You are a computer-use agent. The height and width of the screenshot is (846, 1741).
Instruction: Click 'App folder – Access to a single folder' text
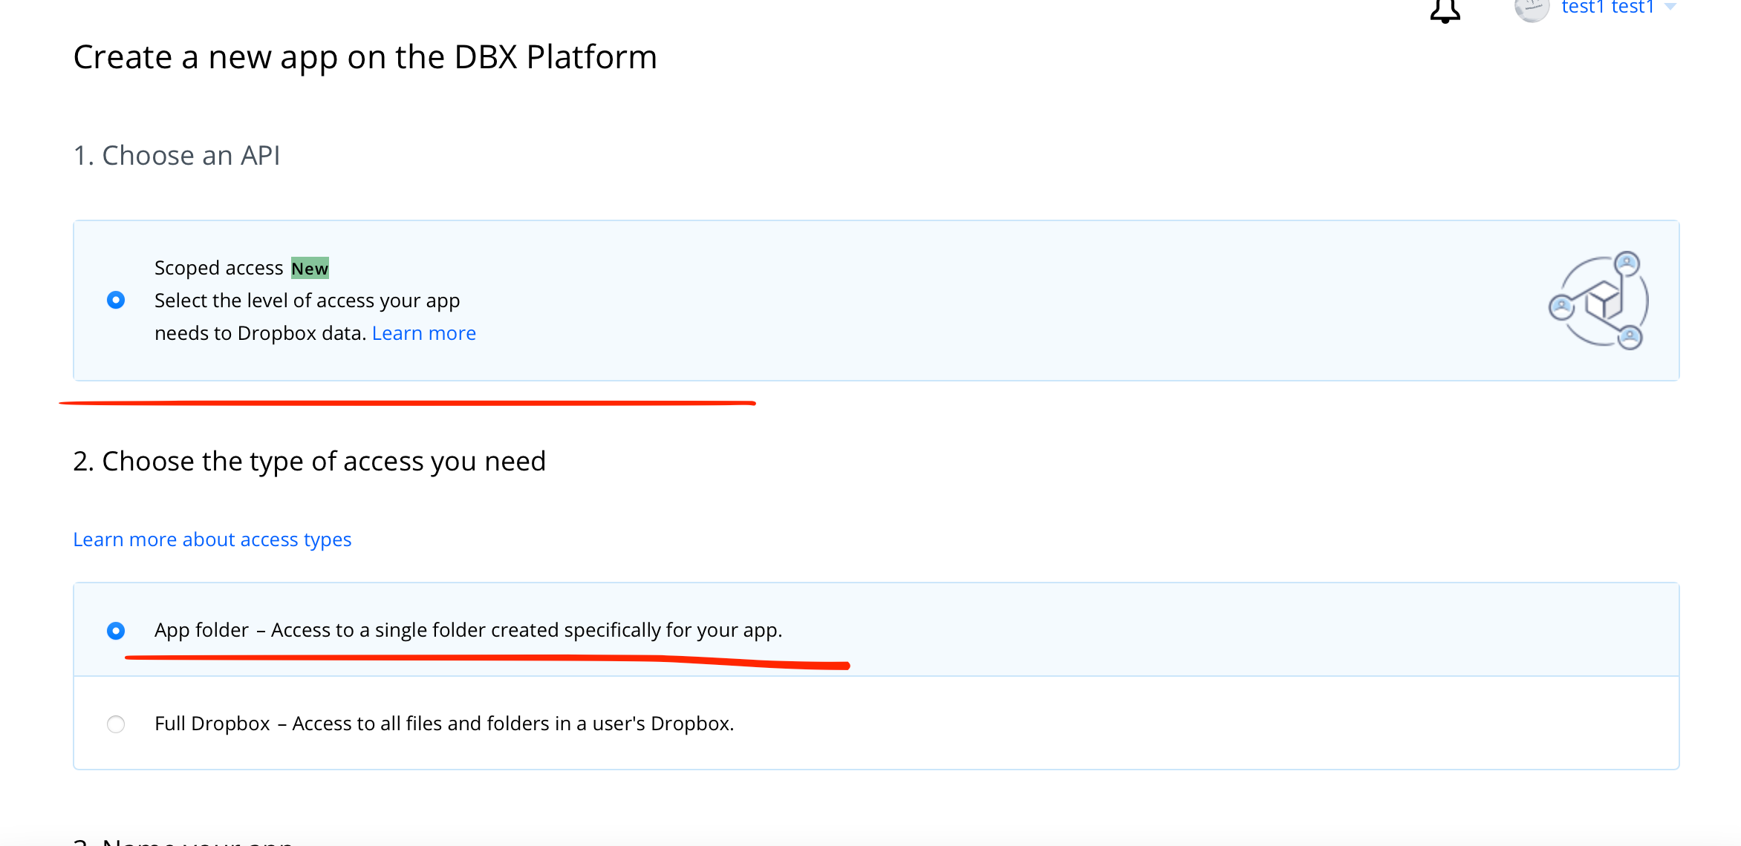[x=468, y=630]
